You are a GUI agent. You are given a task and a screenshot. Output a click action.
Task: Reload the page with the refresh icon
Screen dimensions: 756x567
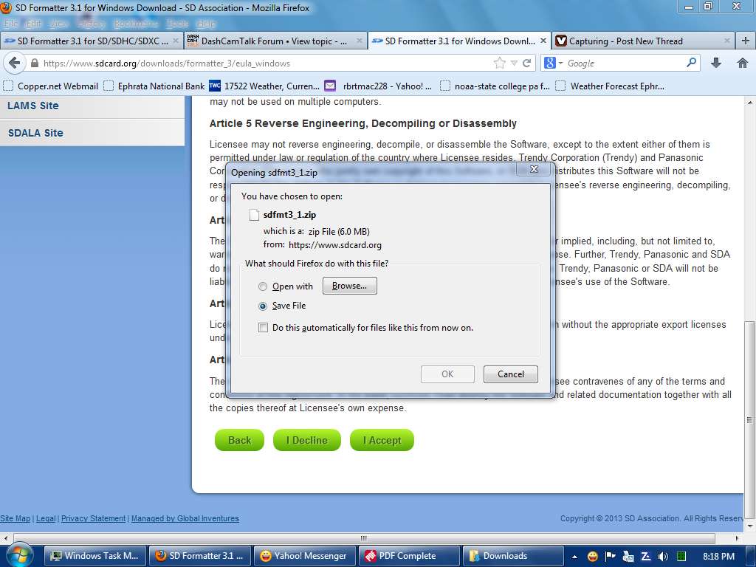527,63
